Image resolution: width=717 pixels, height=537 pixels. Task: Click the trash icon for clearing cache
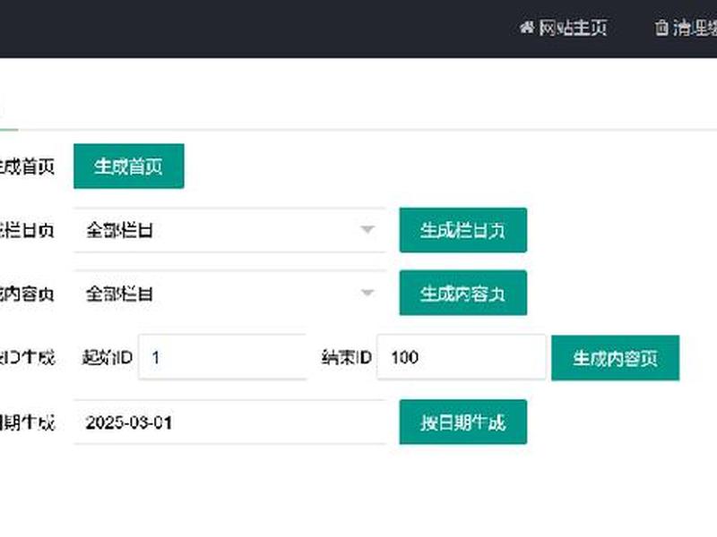[x=661, y=28]
